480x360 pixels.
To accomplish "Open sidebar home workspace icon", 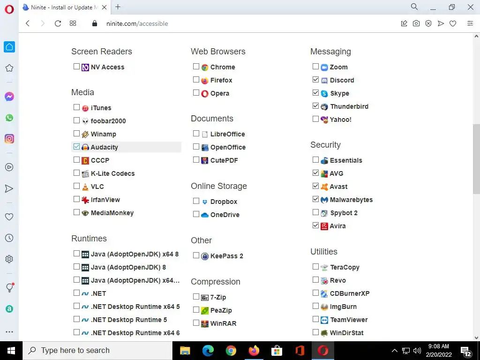I will [x=9, y=47].
